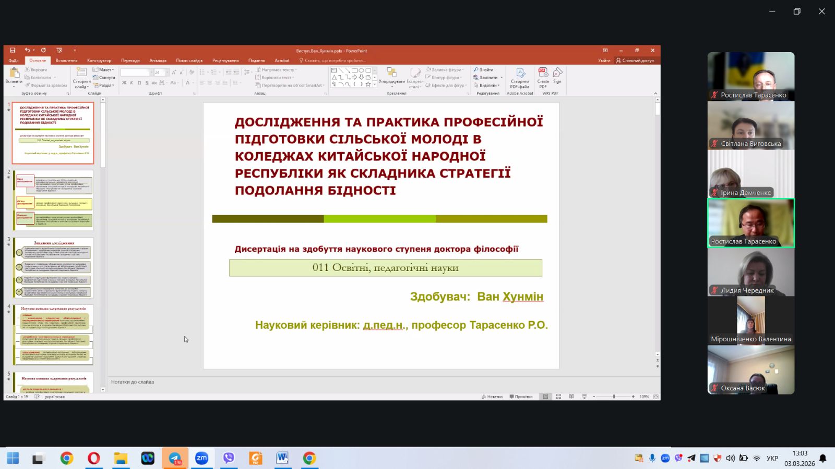Collapse the ribbon with the chevron arrow
The image size is (835, 469).
pos(655,93)
